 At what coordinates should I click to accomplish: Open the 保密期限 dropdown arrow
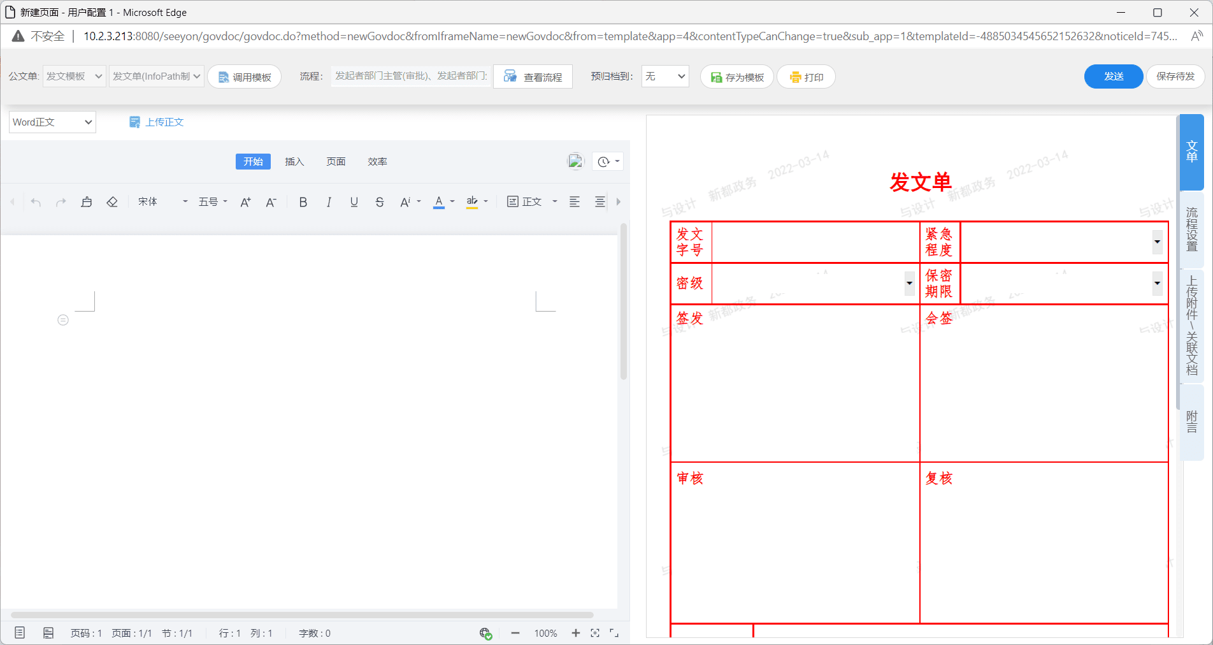pos(1158,284)
